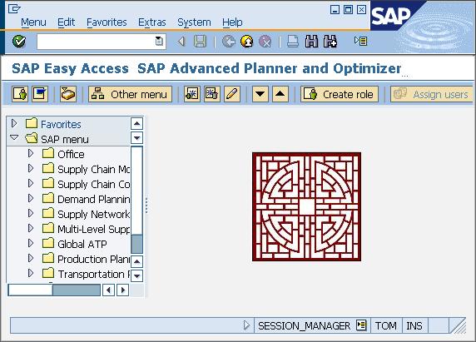This screenshot has height=342, width=476.
Task: Click Move Favorites Down arrow icon
Action: click(x=260, y=94)
